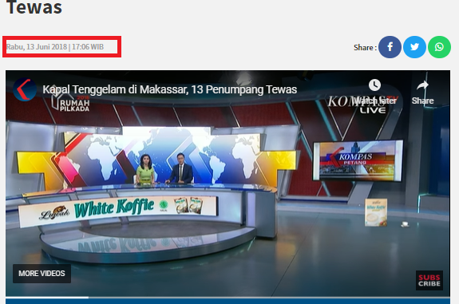Click the video player frame to play
Screen dimensions: 459x304
228,184
